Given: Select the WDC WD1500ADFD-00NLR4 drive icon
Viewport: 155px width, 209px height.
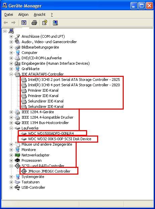Looking at the screenshot, I should point(24,133).
